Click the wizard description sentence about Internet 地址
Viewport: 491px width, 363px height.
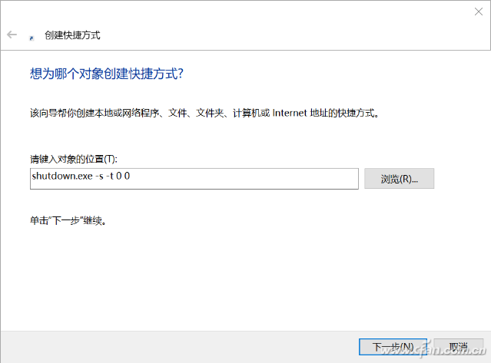(x=204, y=113)
